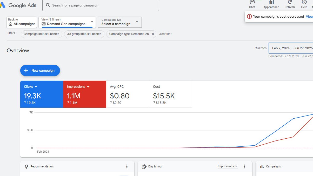313x176 pixels.
Task: Open the custom date range picker
Action: (x=291, y=48)
